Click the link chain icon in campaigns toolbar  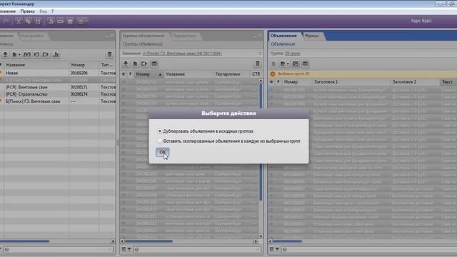pyautogui.click(x=27, y=54)
